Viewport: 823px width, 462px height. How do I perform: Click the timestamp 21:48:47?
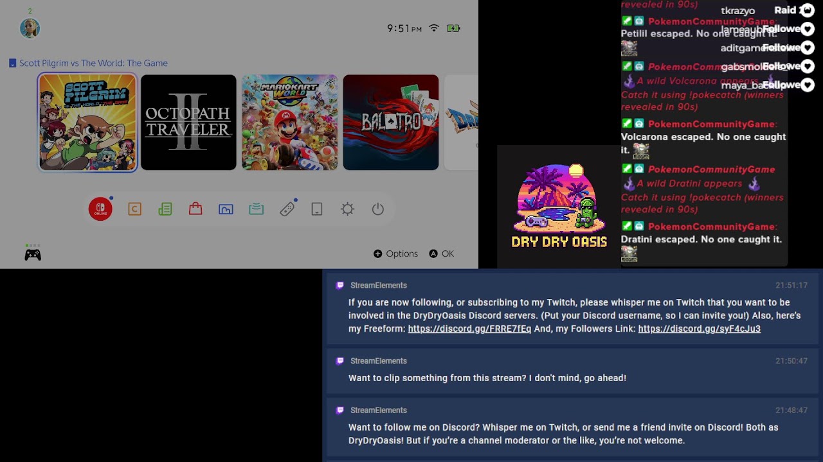pos(791,411)
